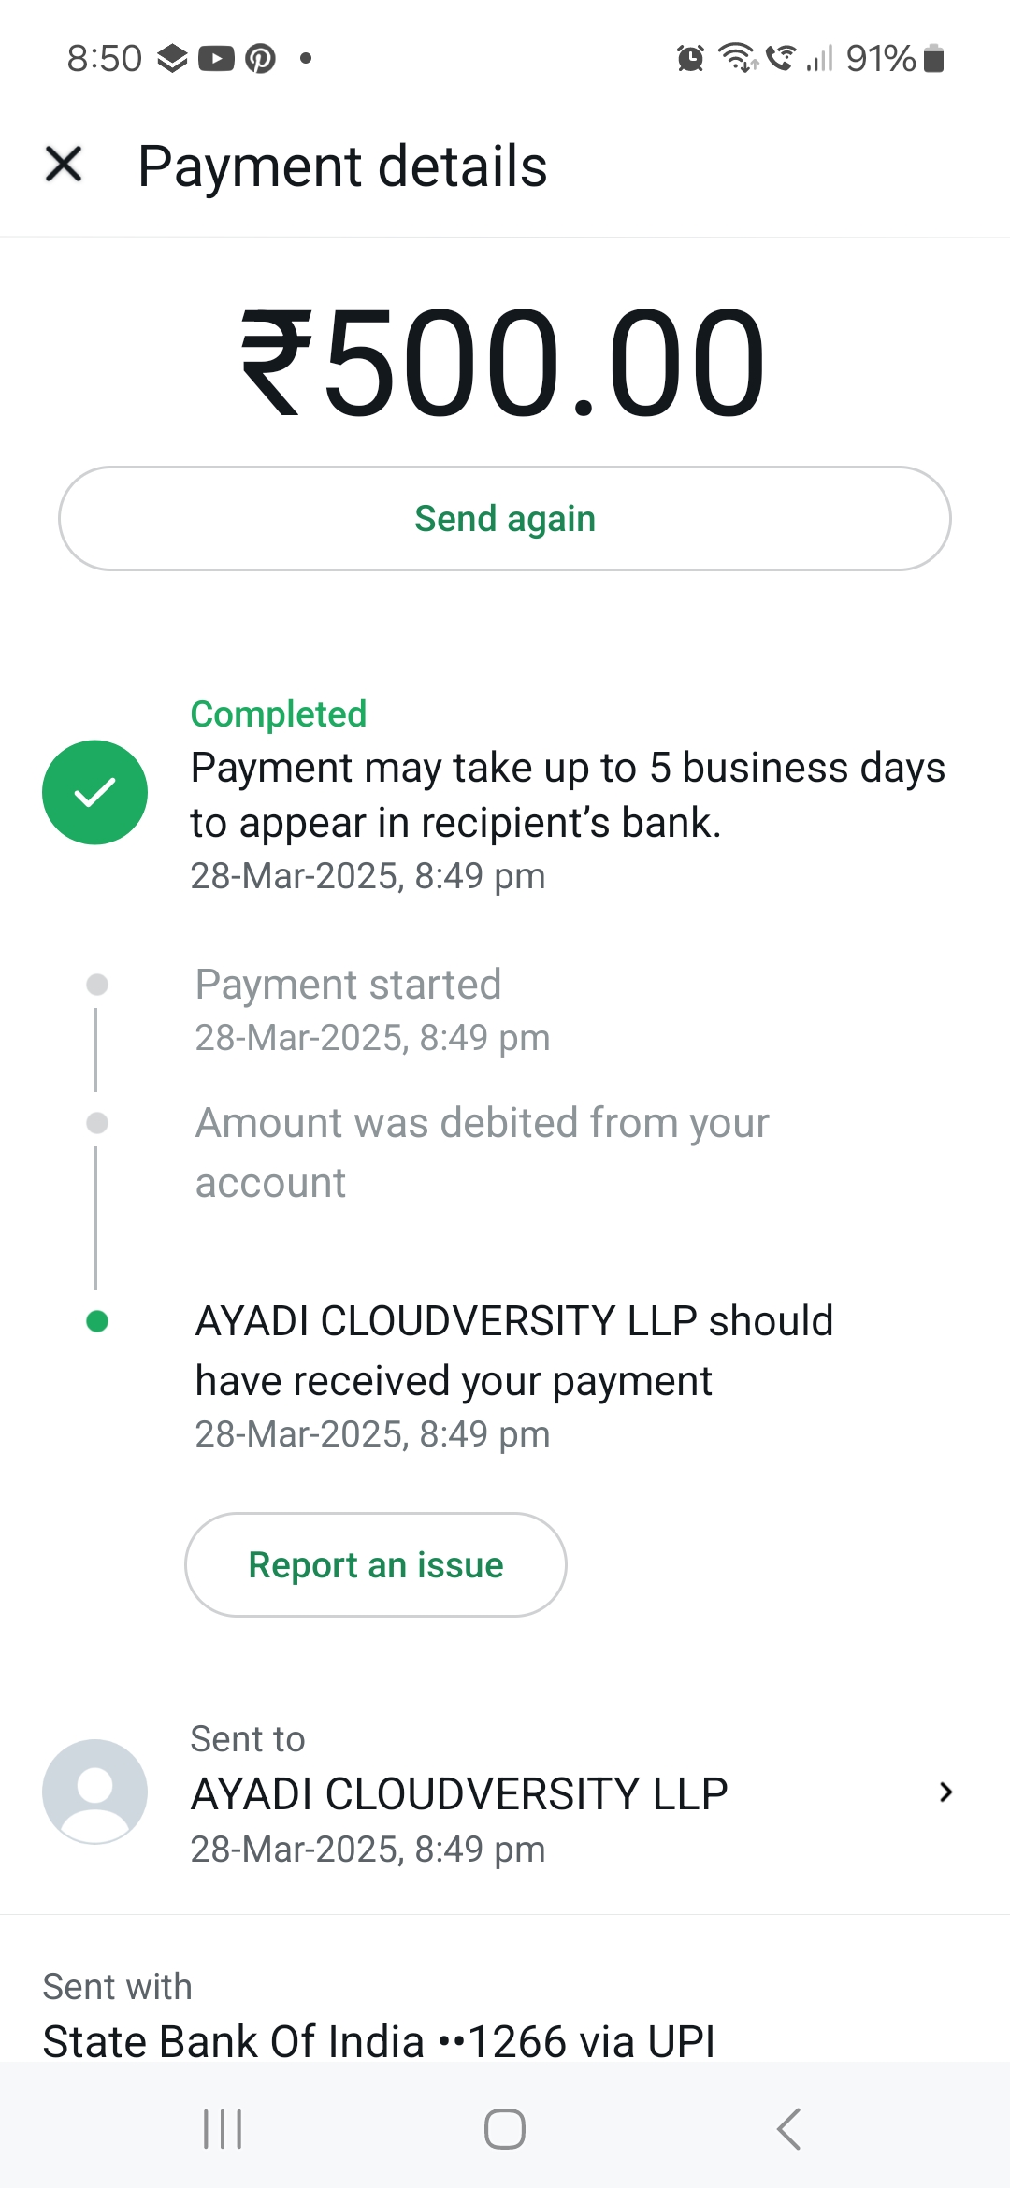The image size is (1010, 2188).
Task: Tap the green received-payment timeline dot
Action: pyautogui.click(x=97, y=1321)
